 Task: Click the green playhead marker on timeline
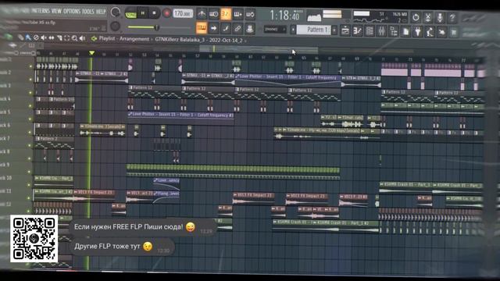pyautogui.click(x=92, y=52)
